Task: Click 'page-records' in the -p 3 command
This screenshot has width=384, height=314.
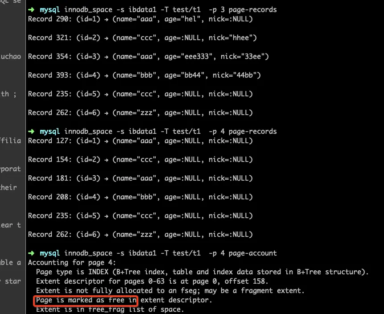Action: pos(252,10)
